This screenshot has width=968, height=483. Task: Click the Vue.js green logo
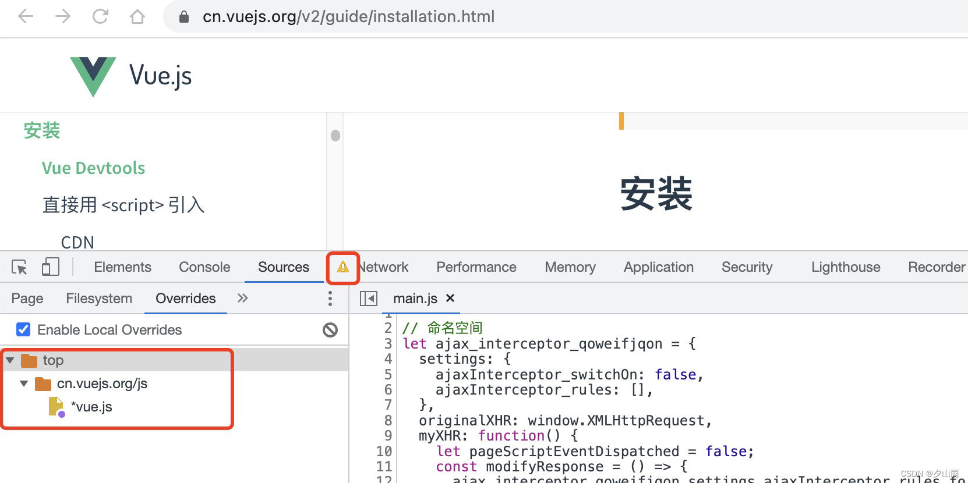[93, 76]
